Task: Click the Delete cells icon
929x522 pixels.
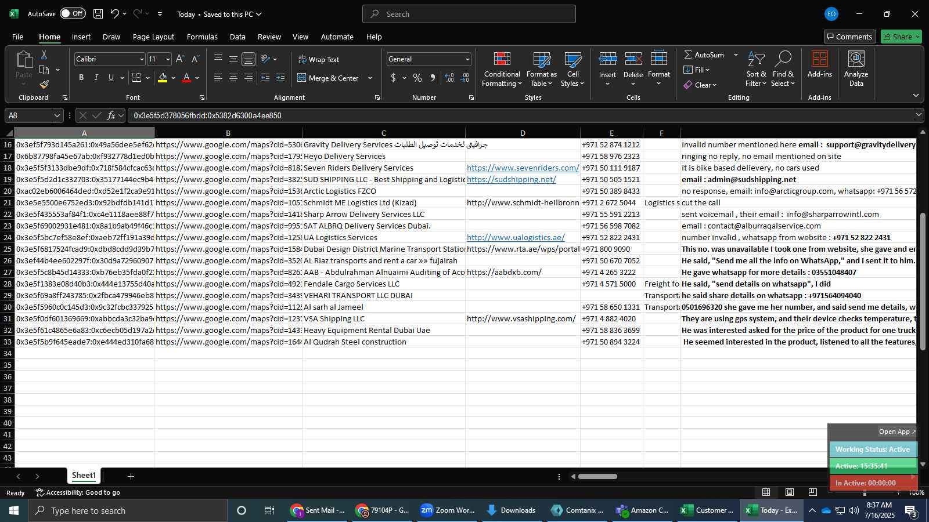Action: point(633,59)
